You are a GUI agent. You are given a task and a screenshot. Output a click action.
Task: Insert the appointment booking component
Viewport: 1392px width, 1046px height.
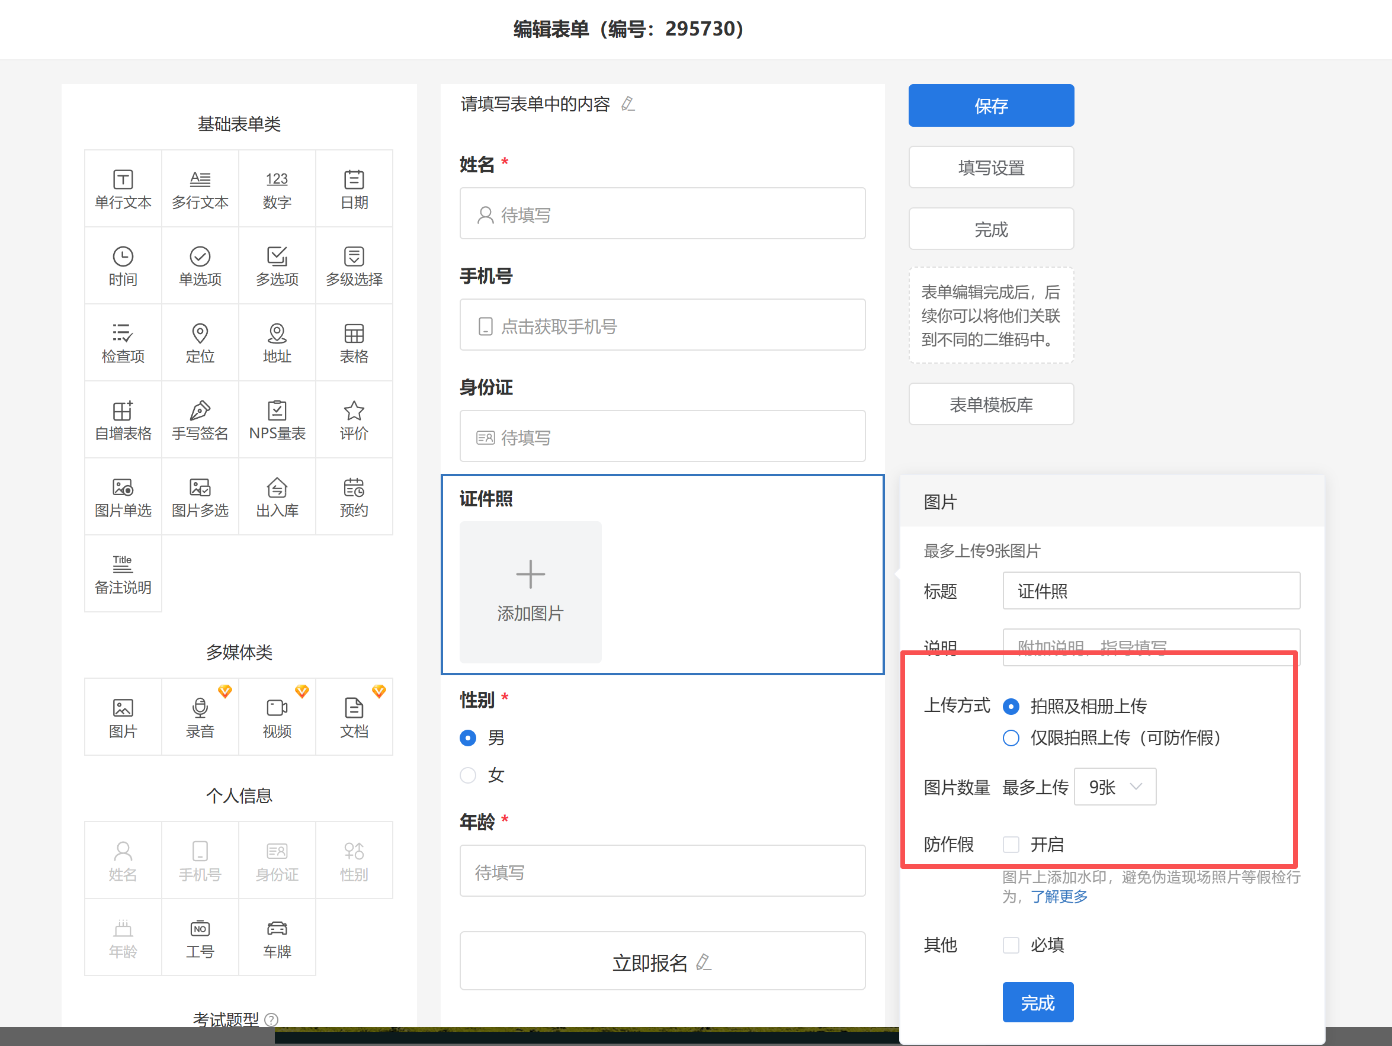(354, 496)
